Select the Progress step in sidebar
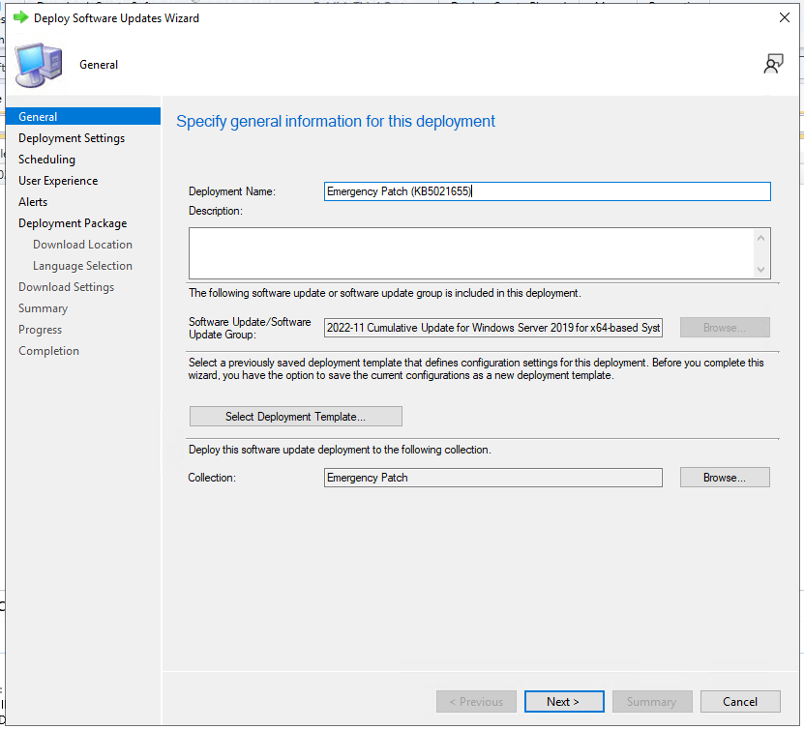Viewport: 804px width, 730px height. coord(40,330)
